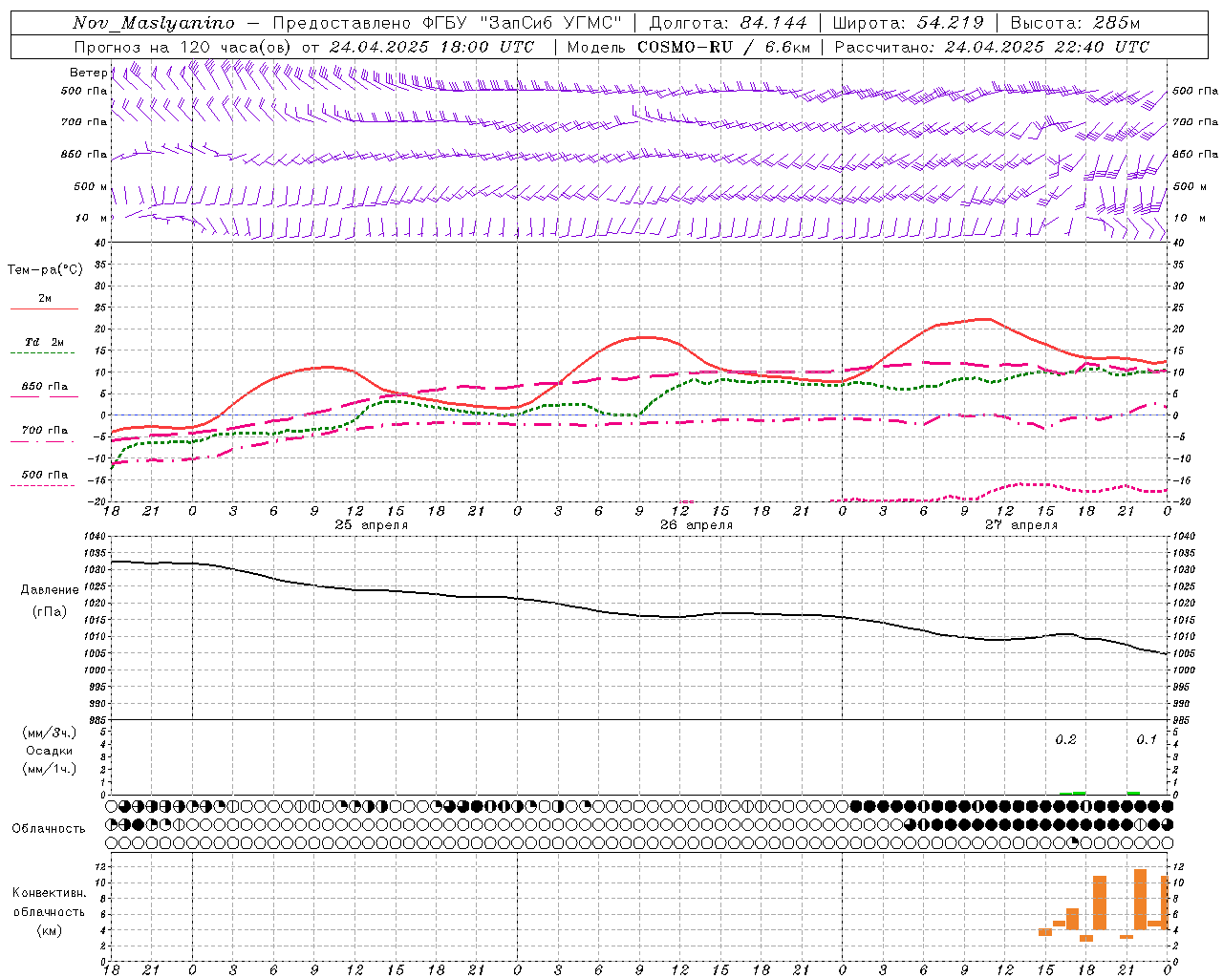This screenshot has width=1223, height=978.
Task: Click the 'Предоставлено ФГБУ "ЗапСиб УГМС"' provider text
Action: click(448, 23)
